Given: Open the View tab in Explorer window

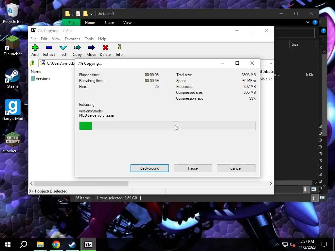Looking at the screenshot, I should point(127,23).
